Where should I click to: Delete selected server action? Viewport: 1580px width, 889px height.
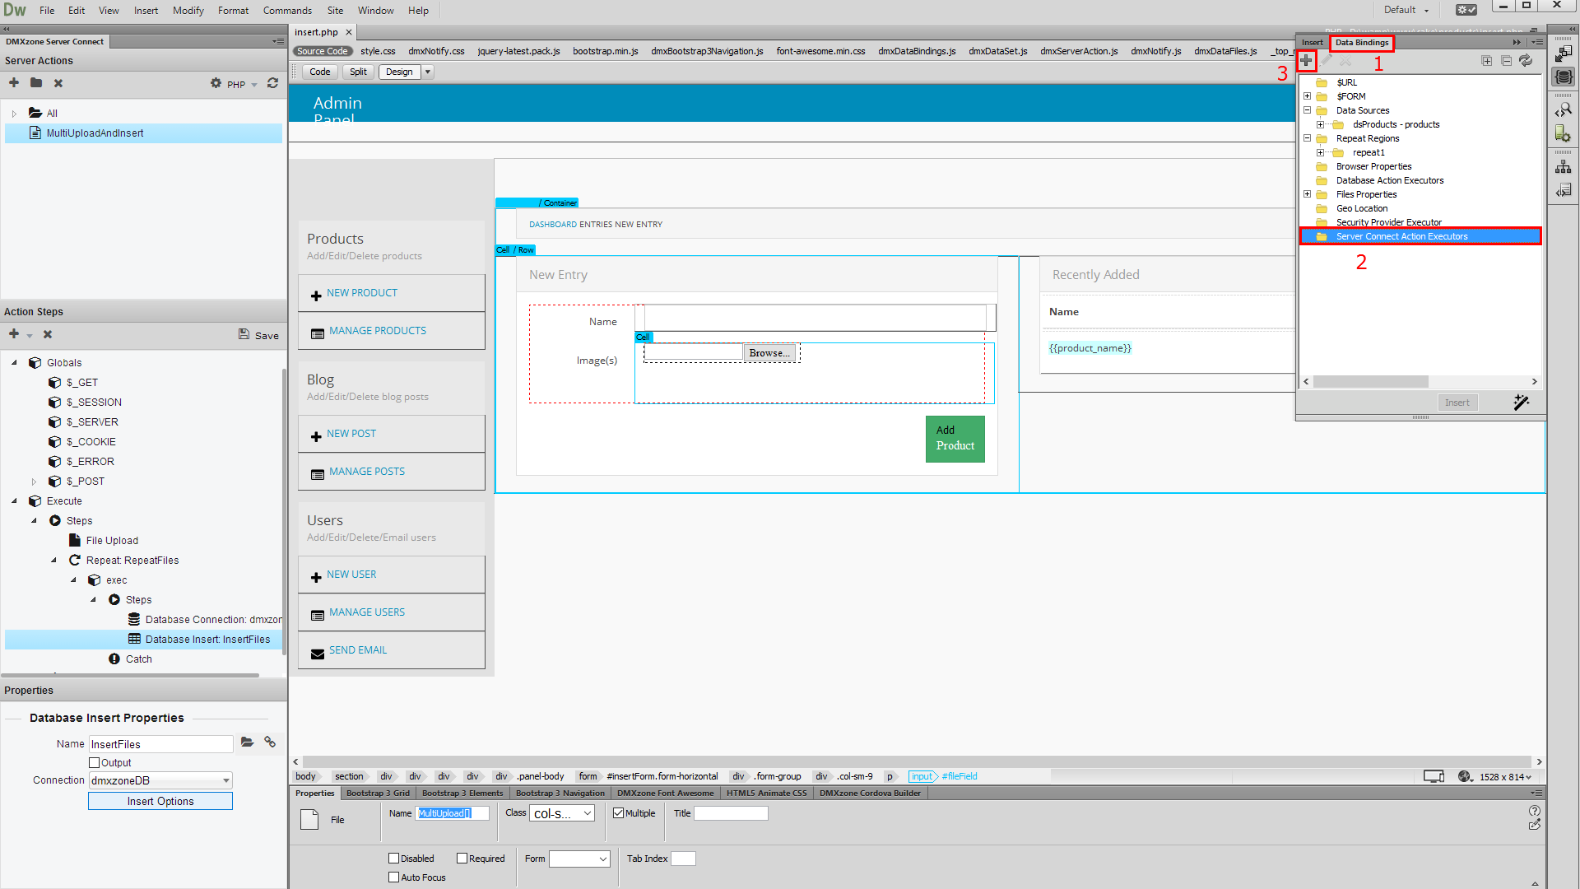(58, 83)
